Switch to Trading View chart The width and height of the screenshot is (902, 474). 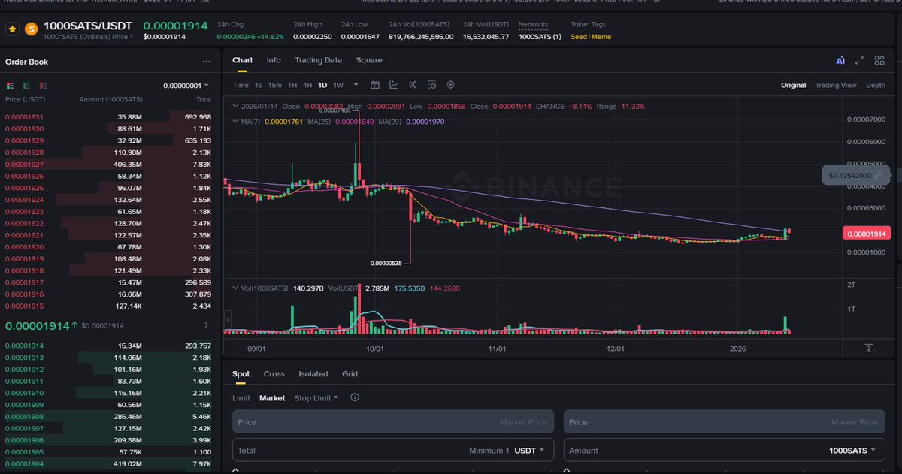[x=836, y=85]
